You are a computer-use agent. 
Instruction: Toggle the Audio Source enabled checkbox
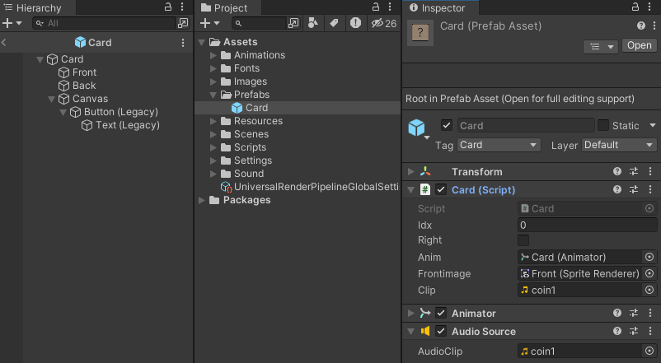pos(441,332)
